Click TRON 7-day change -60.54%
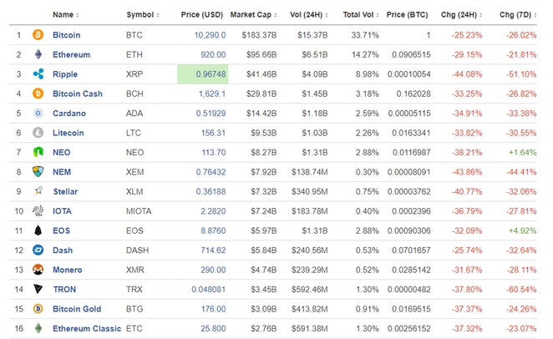 click(521, 289)
